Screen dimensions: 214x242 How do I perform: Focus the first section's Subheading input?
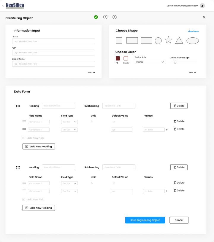(x=119, y=106)
